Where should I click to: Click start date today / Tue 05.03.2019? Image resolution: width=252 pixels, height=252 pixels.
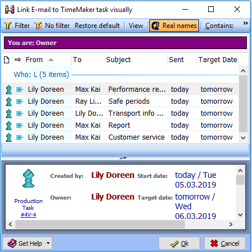tap(196, 180)
